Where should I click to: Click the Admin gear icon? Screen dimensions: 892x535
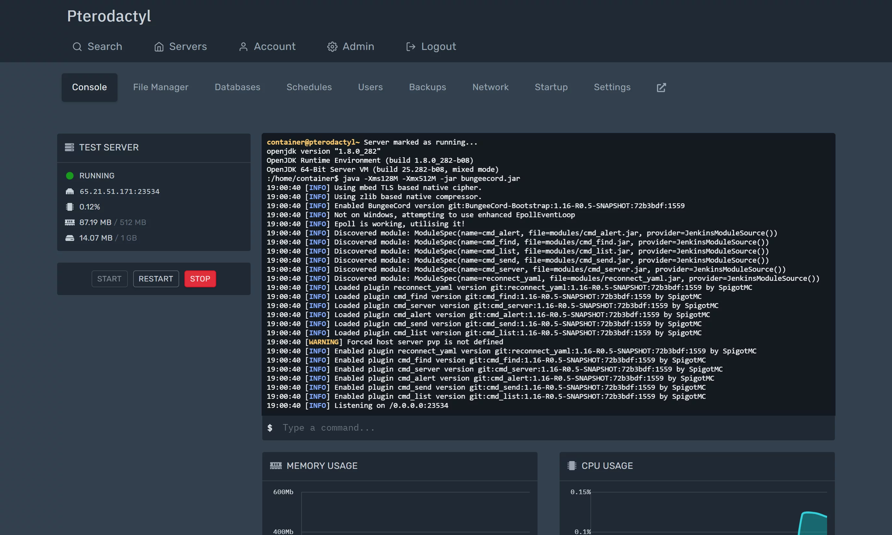coord(332,47)
